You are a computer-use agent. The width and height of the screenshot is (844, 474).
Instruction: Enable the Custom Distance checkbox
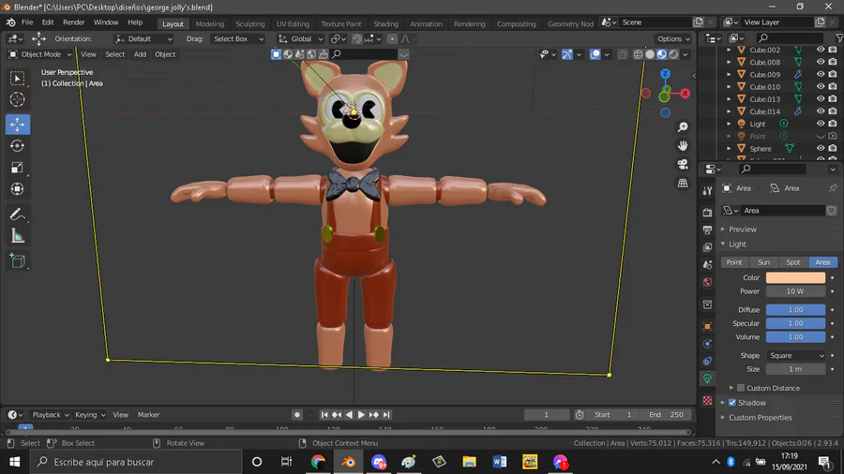(741, 388)
